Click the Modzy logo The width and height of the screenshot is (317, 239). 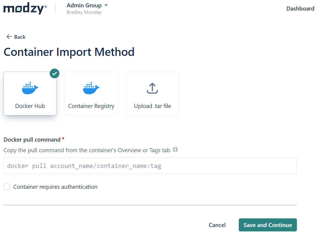[25, 8]
